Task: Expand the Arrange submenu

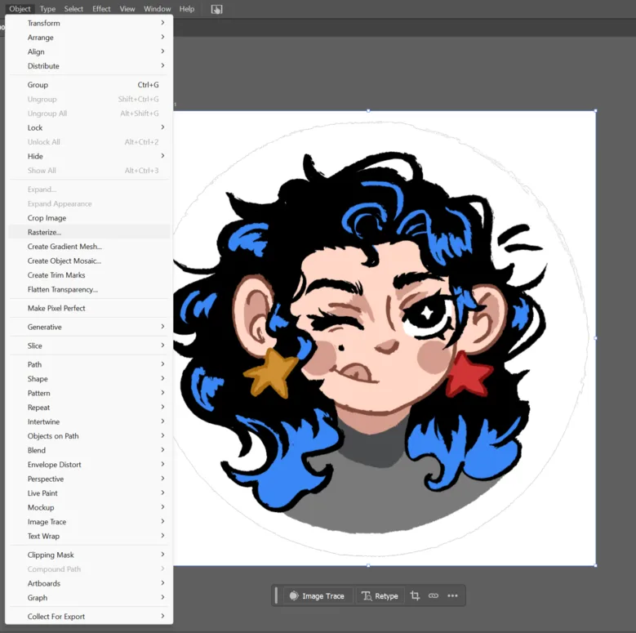Action: point(89,38)
